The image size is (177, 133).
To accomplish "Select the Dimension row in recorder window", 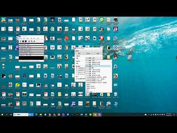I will [x=31, y=55].
